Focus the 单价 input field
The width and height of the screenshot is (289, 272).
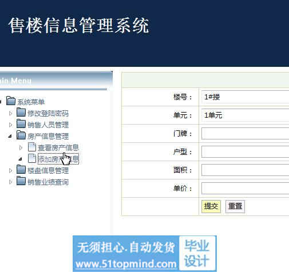point(245,189)
